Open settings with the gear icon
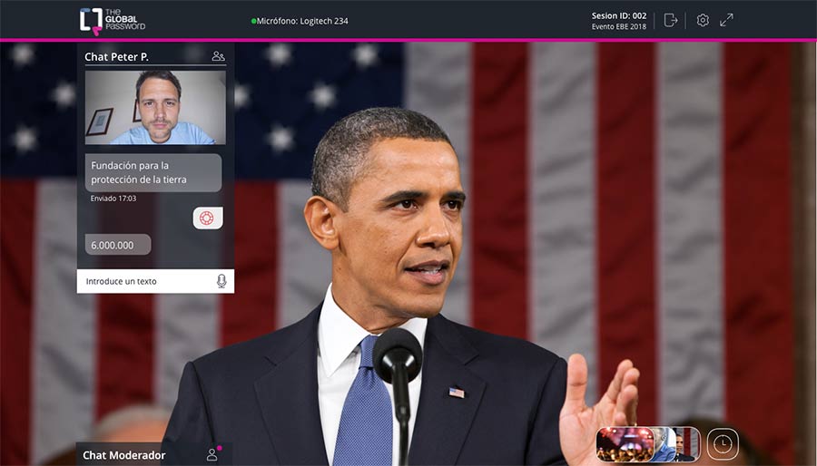 pos(703,20)
